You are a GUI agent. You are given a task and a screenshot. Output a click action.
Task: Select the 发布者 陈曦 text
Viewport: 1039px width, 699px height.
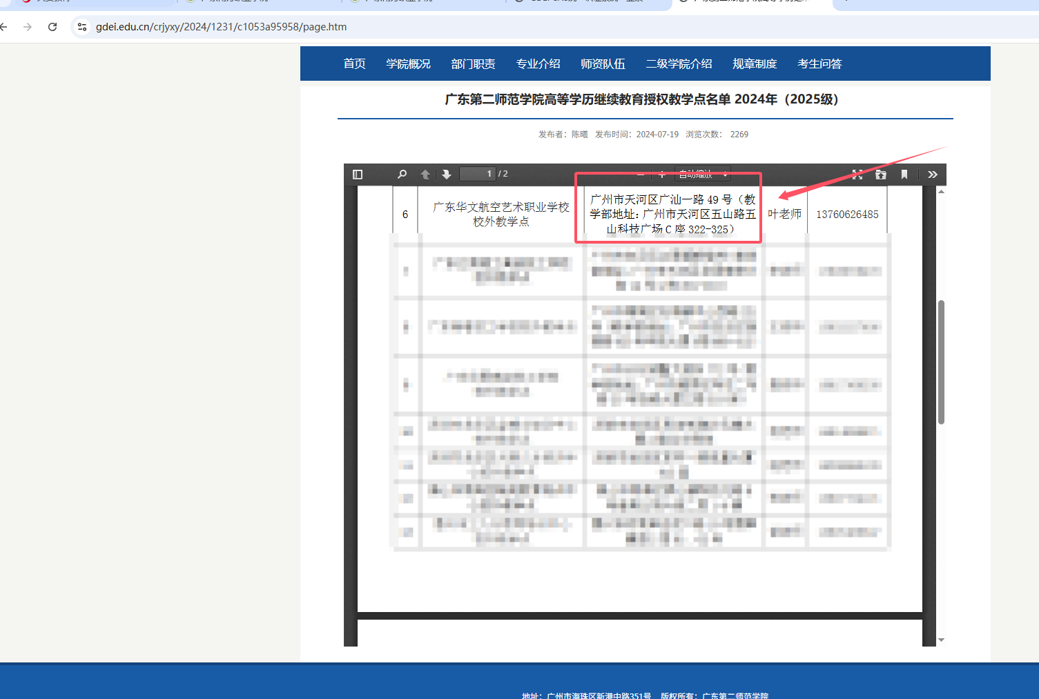pos(563,135)
